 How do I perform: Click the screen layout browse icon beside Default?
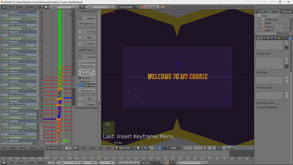coord(46,7)
